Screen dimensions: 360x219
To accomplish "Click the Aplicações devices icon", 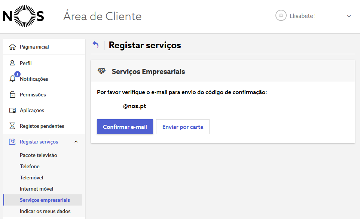I will (x=12, y=110).
